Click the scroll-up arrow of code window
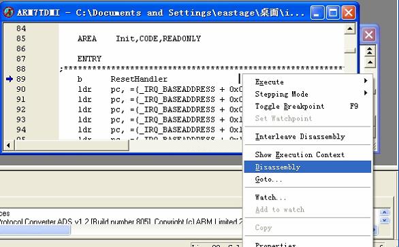The image size is (399, 247). pyautogui.click(x=350, y=29)
